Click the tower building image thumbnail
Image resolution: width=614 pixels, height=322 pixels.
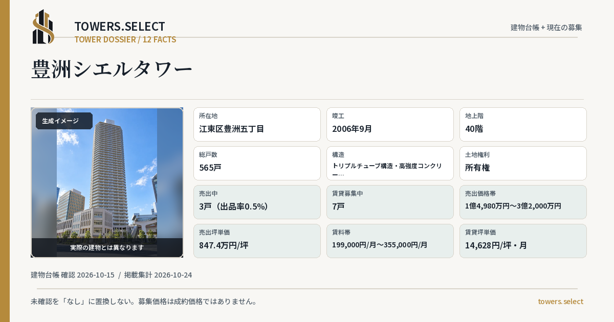[107, 182]
